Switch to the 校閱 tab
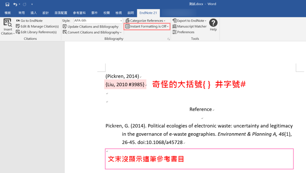The width and height of the screenshot is (306, 173). click(x=107, y=13)
